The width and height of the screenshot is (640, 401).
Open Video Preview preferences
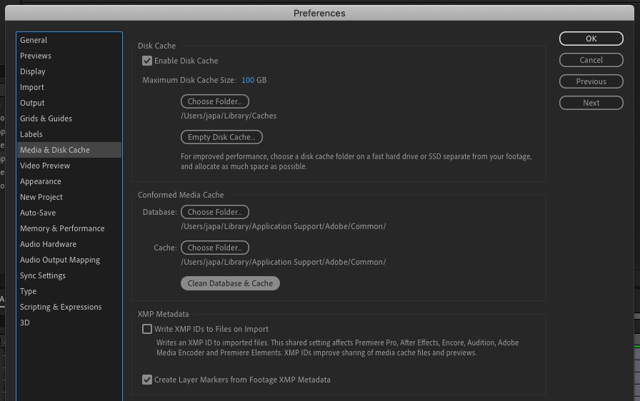[x=69, y=166]
